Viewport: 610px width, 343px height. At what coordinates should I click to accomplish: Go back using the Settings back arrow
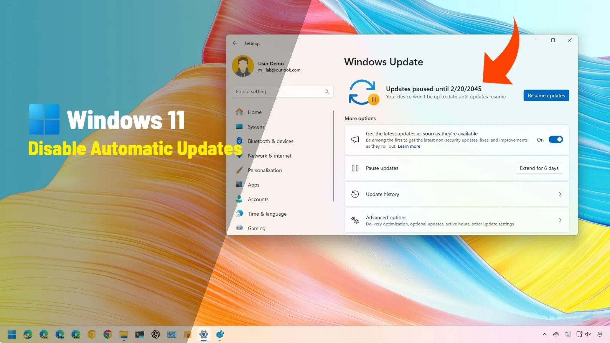click(235, 43)
